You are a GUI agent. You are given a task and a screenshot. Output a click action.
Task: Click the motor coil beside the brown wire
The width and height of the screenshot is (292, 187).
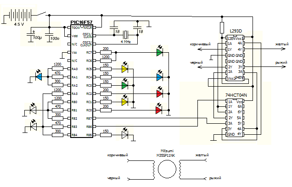pyautogui.click(x=154, y=170)
